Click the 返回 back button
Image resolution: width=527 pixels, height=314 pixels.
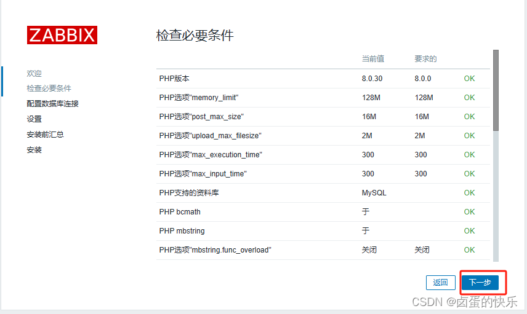441,283
